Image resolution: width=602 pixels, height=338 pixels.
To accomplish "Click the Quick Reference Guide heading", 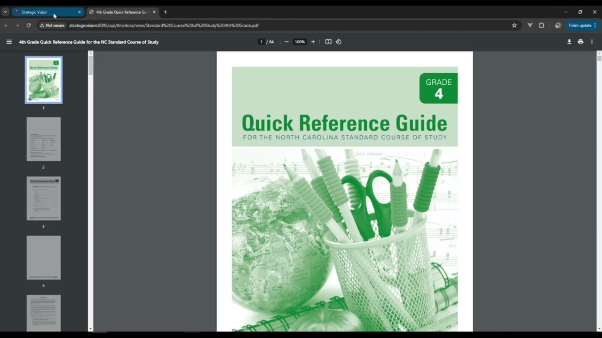I will click(x=344, y=123).
